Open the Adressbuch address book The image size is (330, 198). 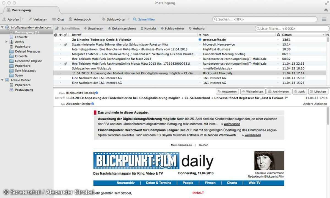coord(80,19)
